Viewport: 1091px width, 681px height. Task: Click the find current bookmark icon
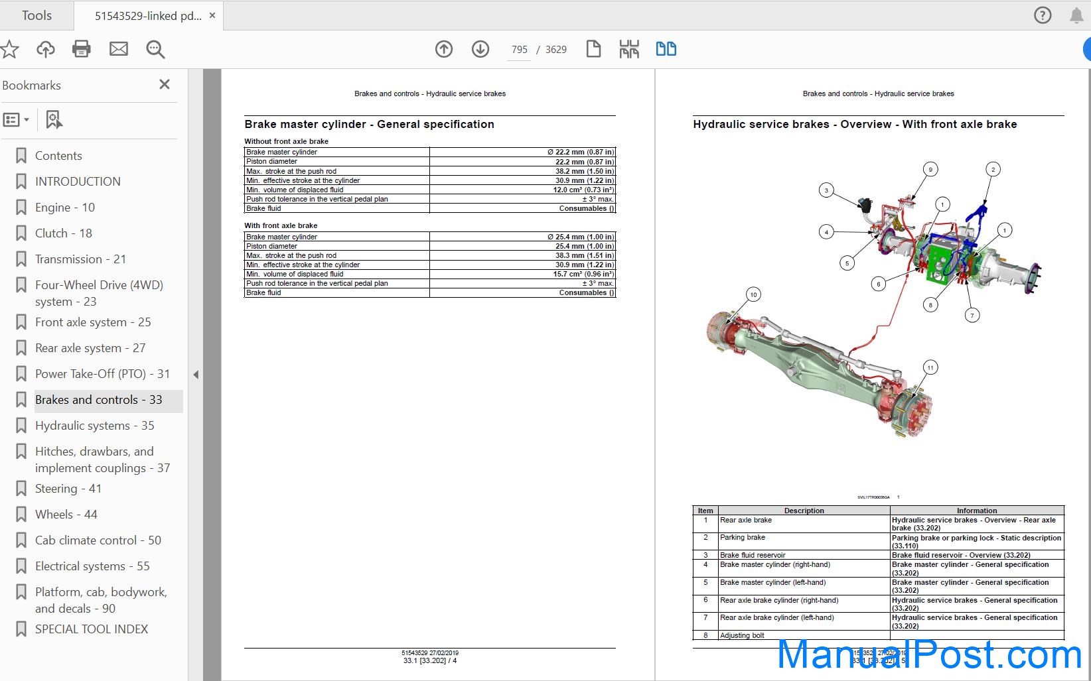[x=54, y=120]
